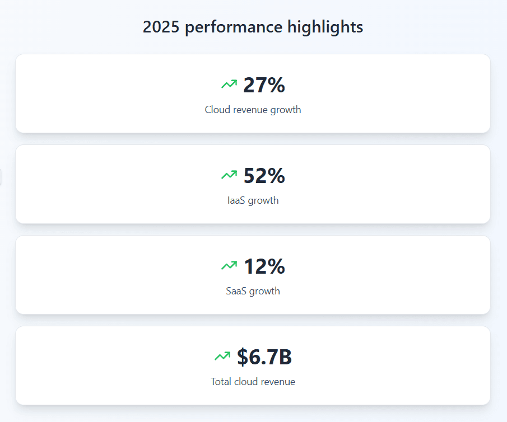Image resolution: width=507 pixels, height=422 pixels.
Task: Click the "Total cloud revenue" label
Action: click(253, 382)
